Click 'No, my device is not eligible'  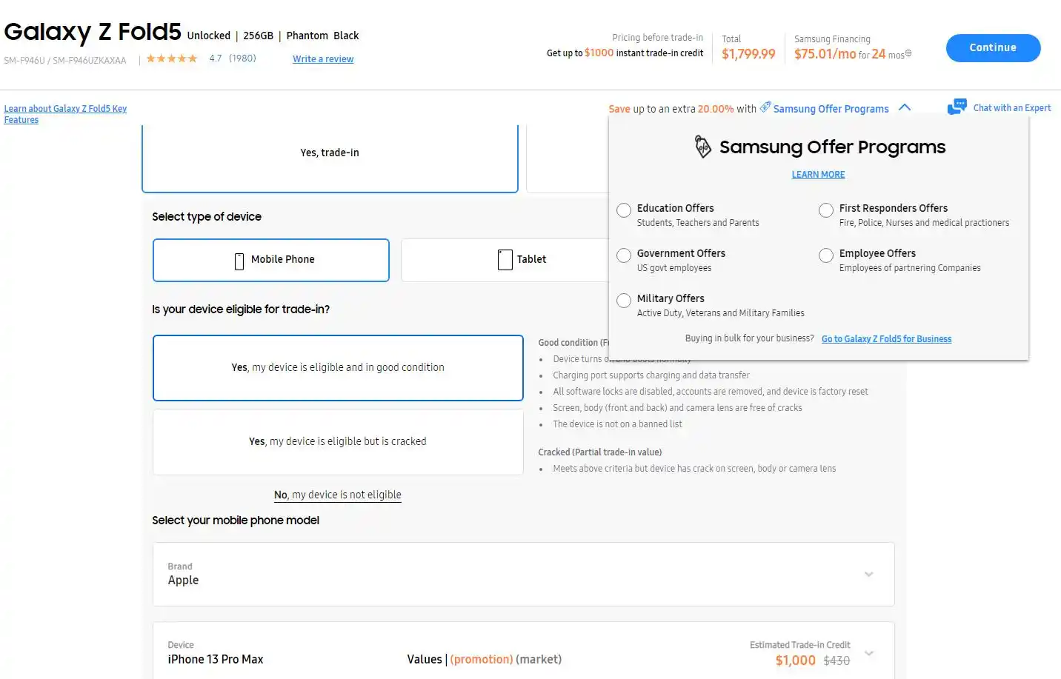pyautogui.click(x=338, y=495)
